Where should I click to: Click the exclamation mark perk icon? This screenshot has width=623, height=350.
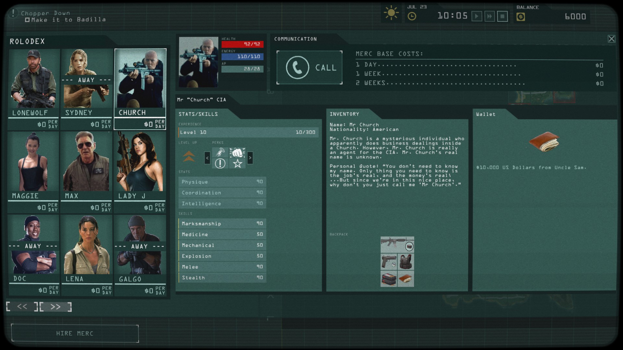click(220, 163)
